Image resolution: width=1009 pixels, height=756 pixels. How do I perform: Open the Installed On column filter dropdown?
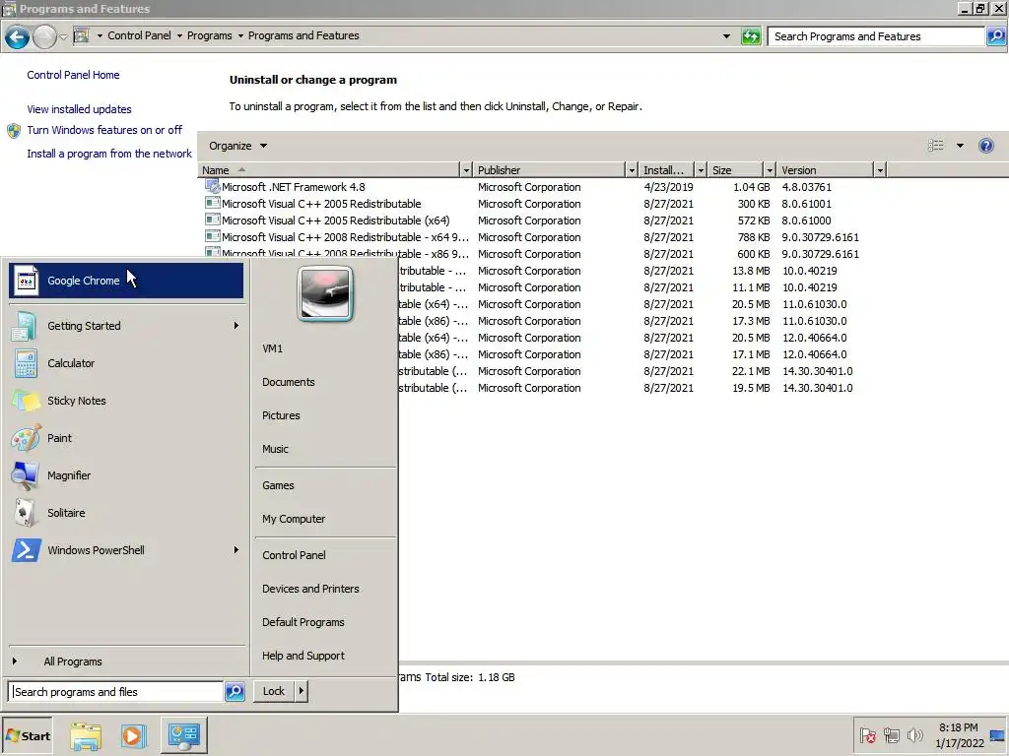pyautogui.click(x=701, y=170)
